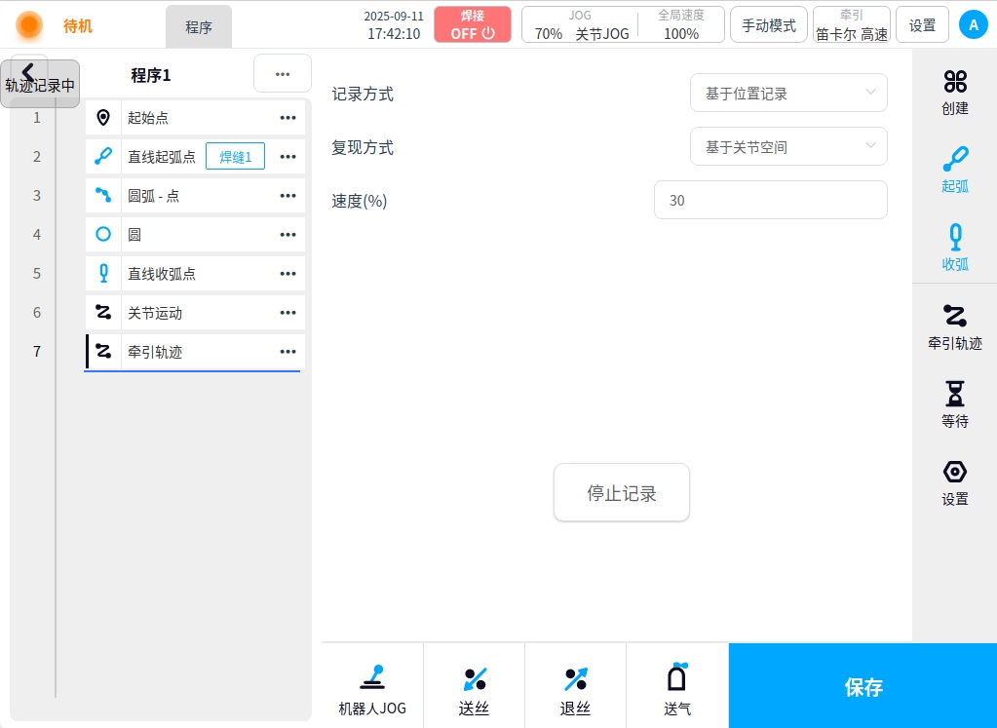Select the 直线起弧点 program step
997x728 pixels.
(x=162, y=157)
